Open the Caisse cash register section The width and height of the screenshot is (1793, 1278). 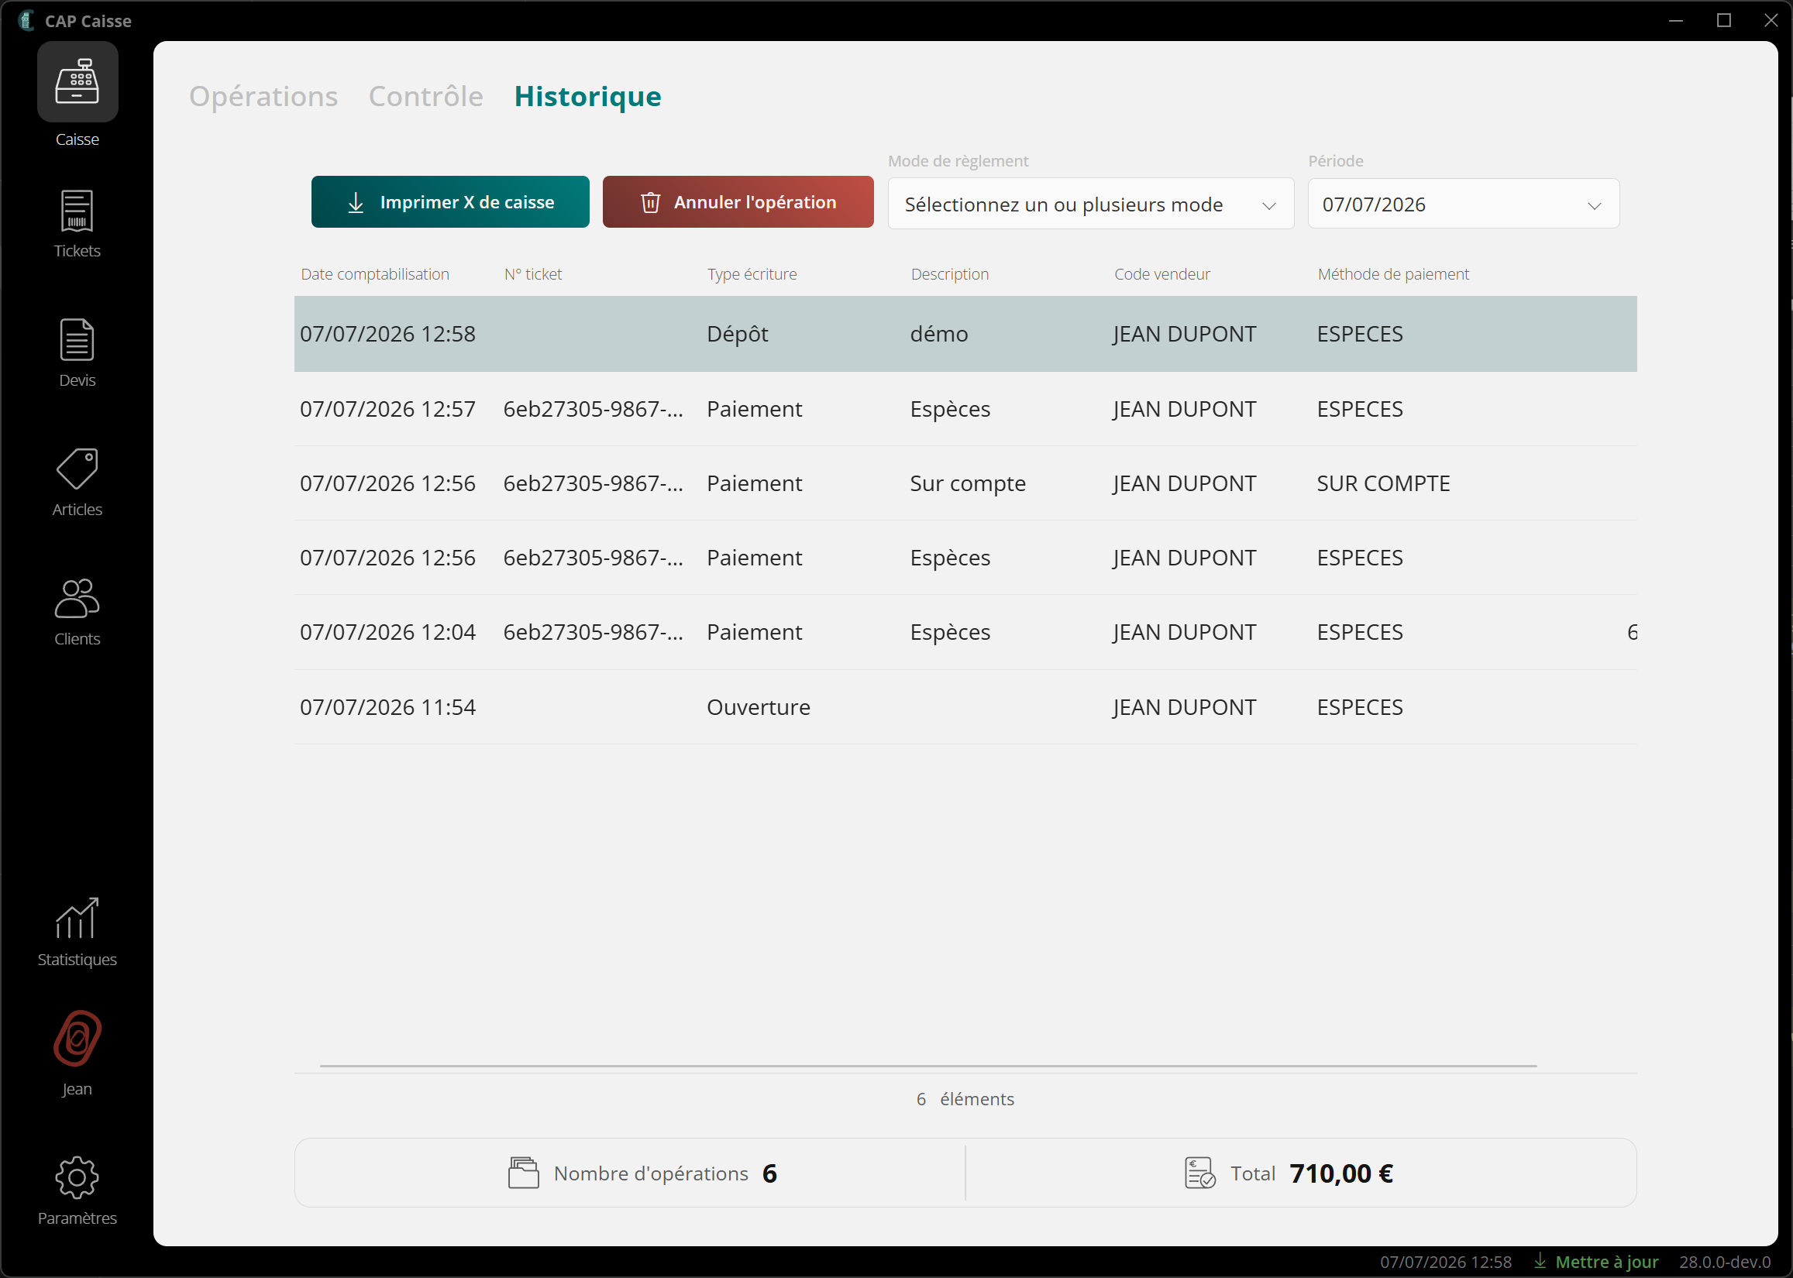click(77, 96)
